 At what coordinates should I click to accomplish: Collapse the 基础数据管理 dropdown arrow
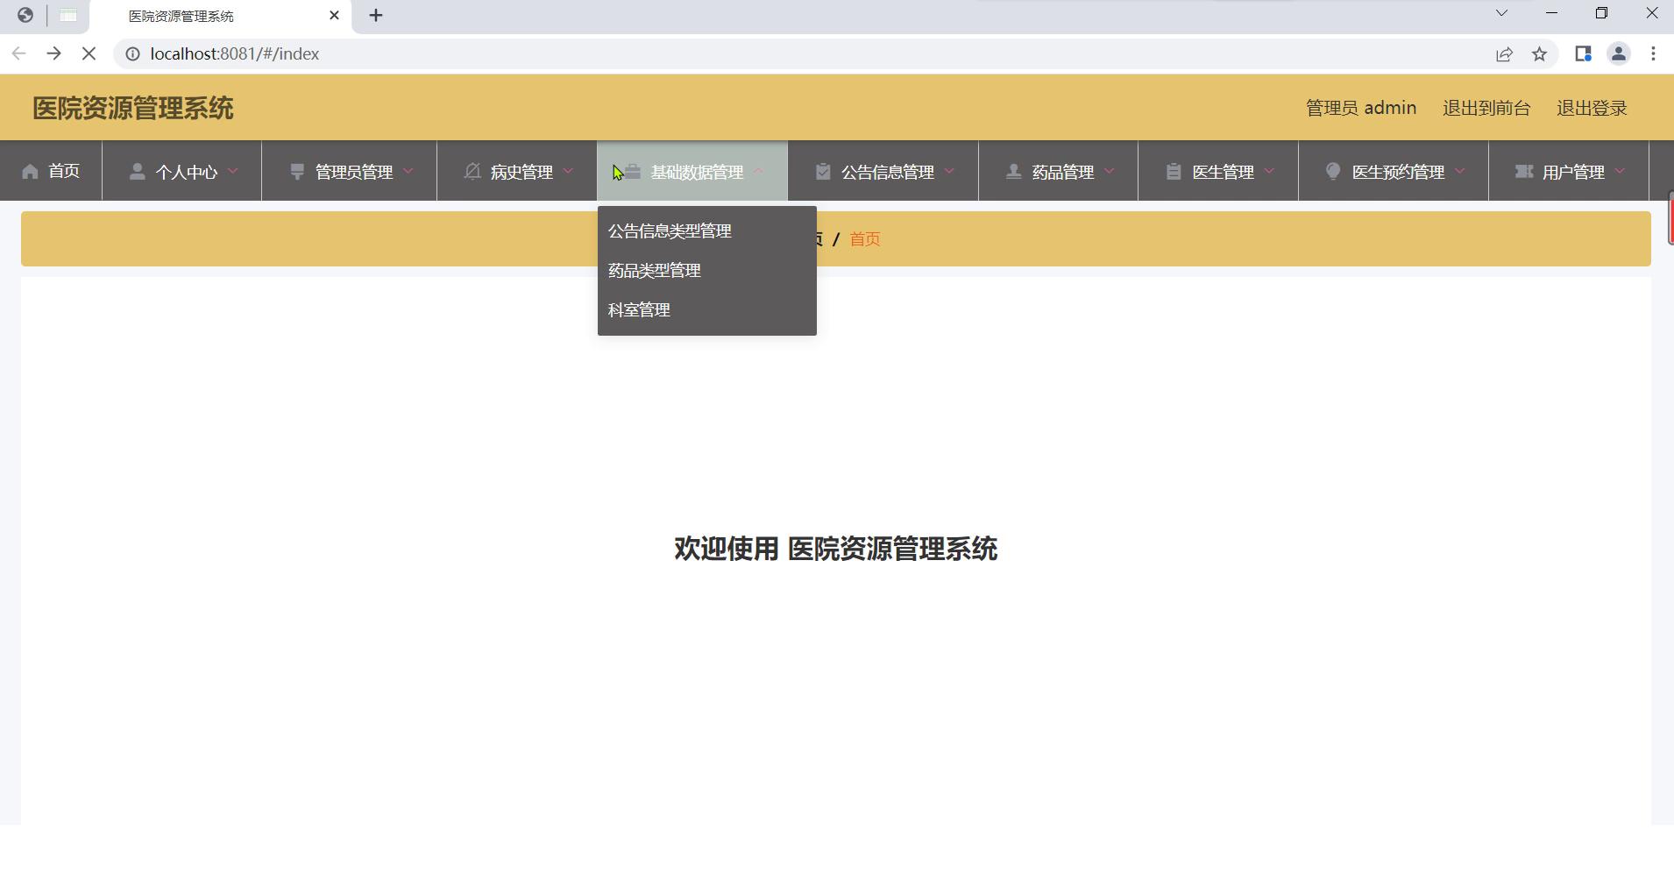tap(759, 172)
